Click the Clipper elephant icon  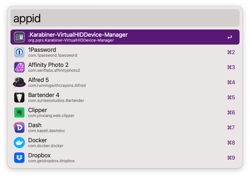(19, 112)
